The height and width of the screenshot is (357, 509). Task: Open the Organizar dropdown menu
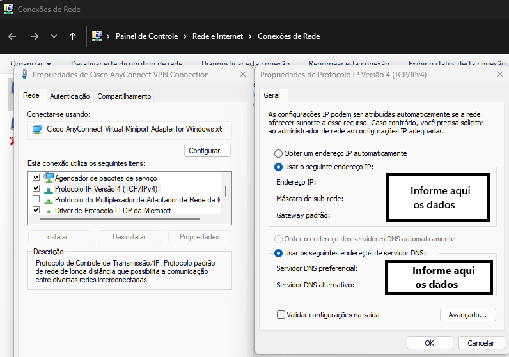[31, 63]
